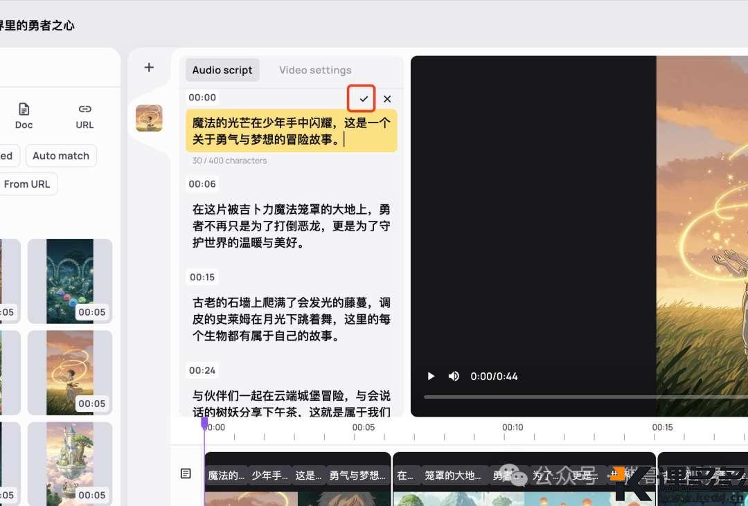Click the purple timeline playhead
The width and height of the screenshot is (748, 506).
pyautogui.click(x=204, y=423)
